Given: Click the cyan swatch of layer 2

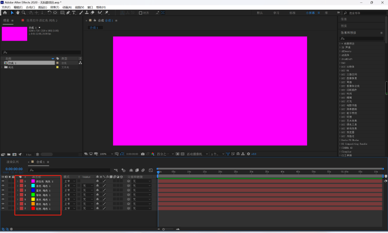Looking at the screenshot, I should (x=33, y=186).
